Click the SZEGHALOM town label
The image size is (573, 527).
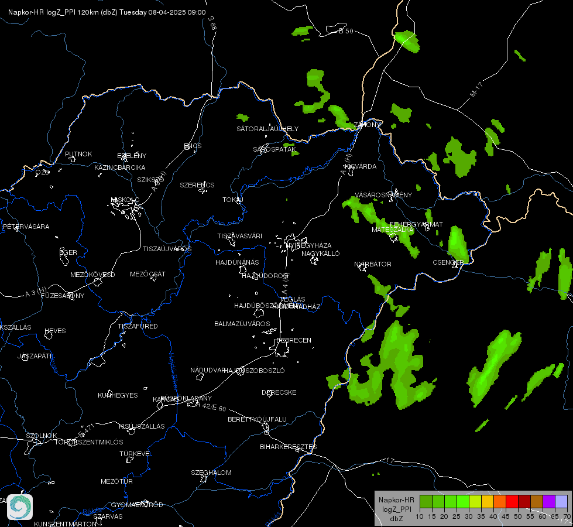(x=211, y=473)
